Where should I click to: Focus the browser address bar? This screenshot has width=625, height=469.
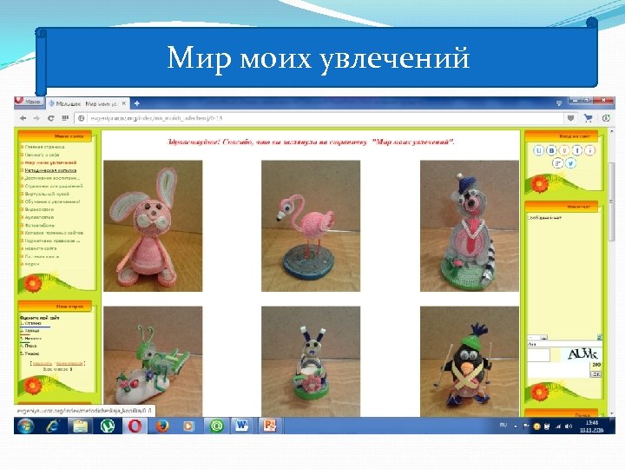pos(319,118)
